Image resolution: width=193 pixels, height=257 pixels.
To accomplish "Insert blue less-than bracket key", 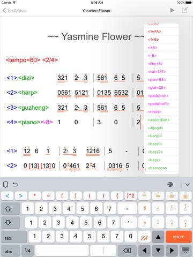I will click(8, 196).
